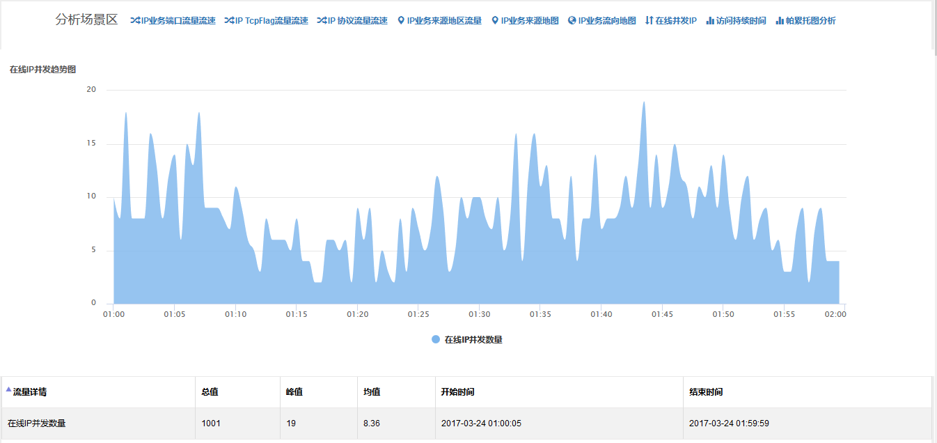Click the vertical scrollbar on the right edge
The height and width of the screenshot is (443, 937).
click(x=934, y=209)
